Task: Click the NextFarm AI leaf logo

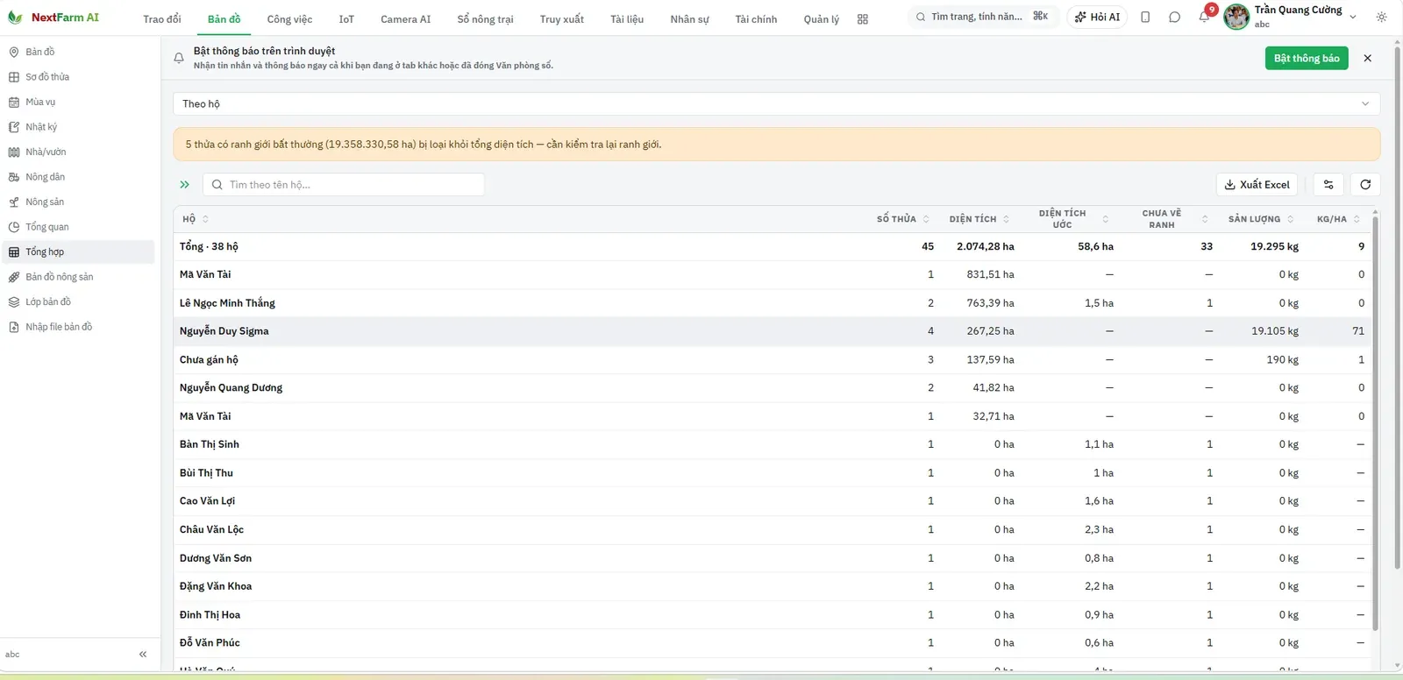Action: (15, 18)
